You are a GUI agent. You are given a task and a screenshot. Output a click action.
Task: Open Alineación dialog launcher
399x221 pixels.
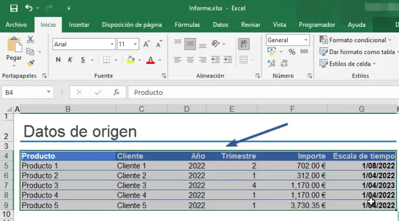point(258,76)
